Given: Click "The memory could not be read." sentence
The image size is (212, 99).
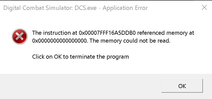Looking at the screenshot, I should [130, 41].
